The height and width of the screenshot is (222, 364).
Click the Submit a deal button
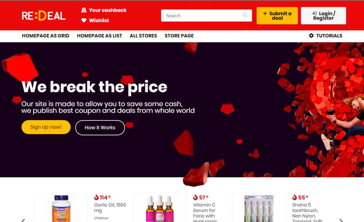pos(277,15)
